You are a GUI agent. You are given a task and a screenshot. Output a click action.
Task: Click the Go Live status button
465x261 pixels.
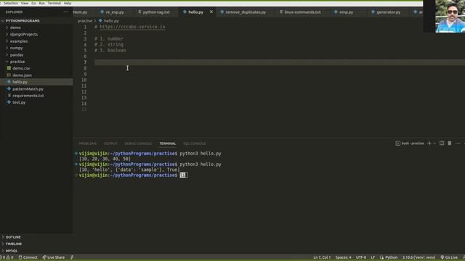449,257
